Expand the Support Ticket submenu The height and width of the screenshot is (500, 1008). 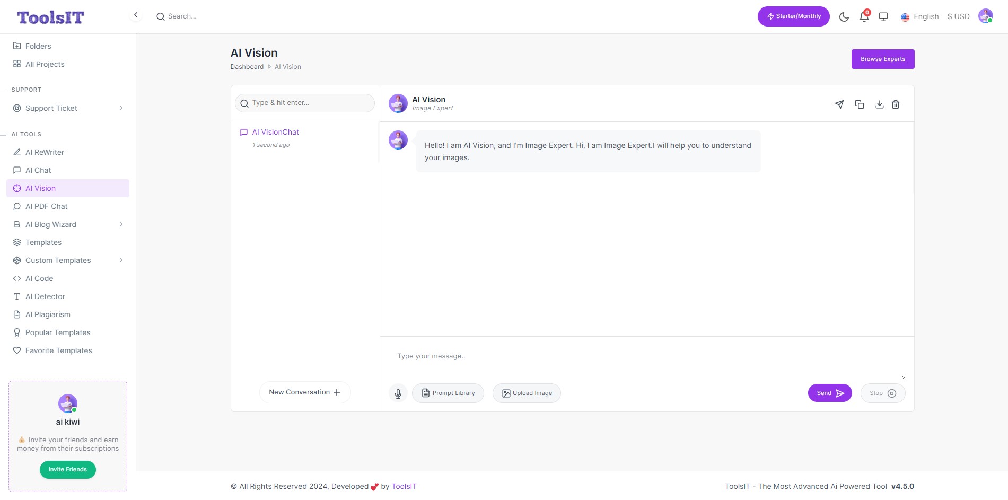121,108
